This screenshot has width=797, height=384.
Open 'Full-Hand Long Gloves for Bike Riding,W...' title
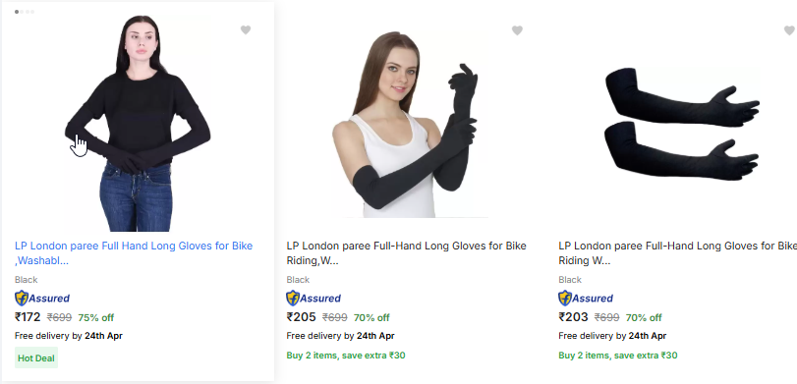tap(406, 253)
